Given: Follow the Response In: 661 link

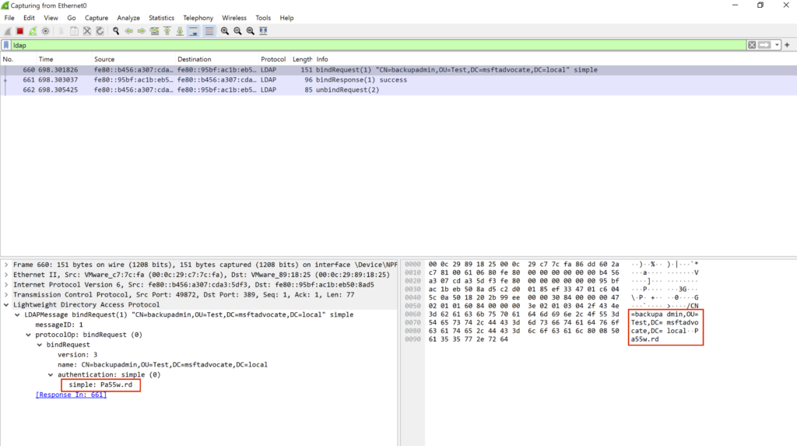Looking at the screenshot, I should pos(71,395).
